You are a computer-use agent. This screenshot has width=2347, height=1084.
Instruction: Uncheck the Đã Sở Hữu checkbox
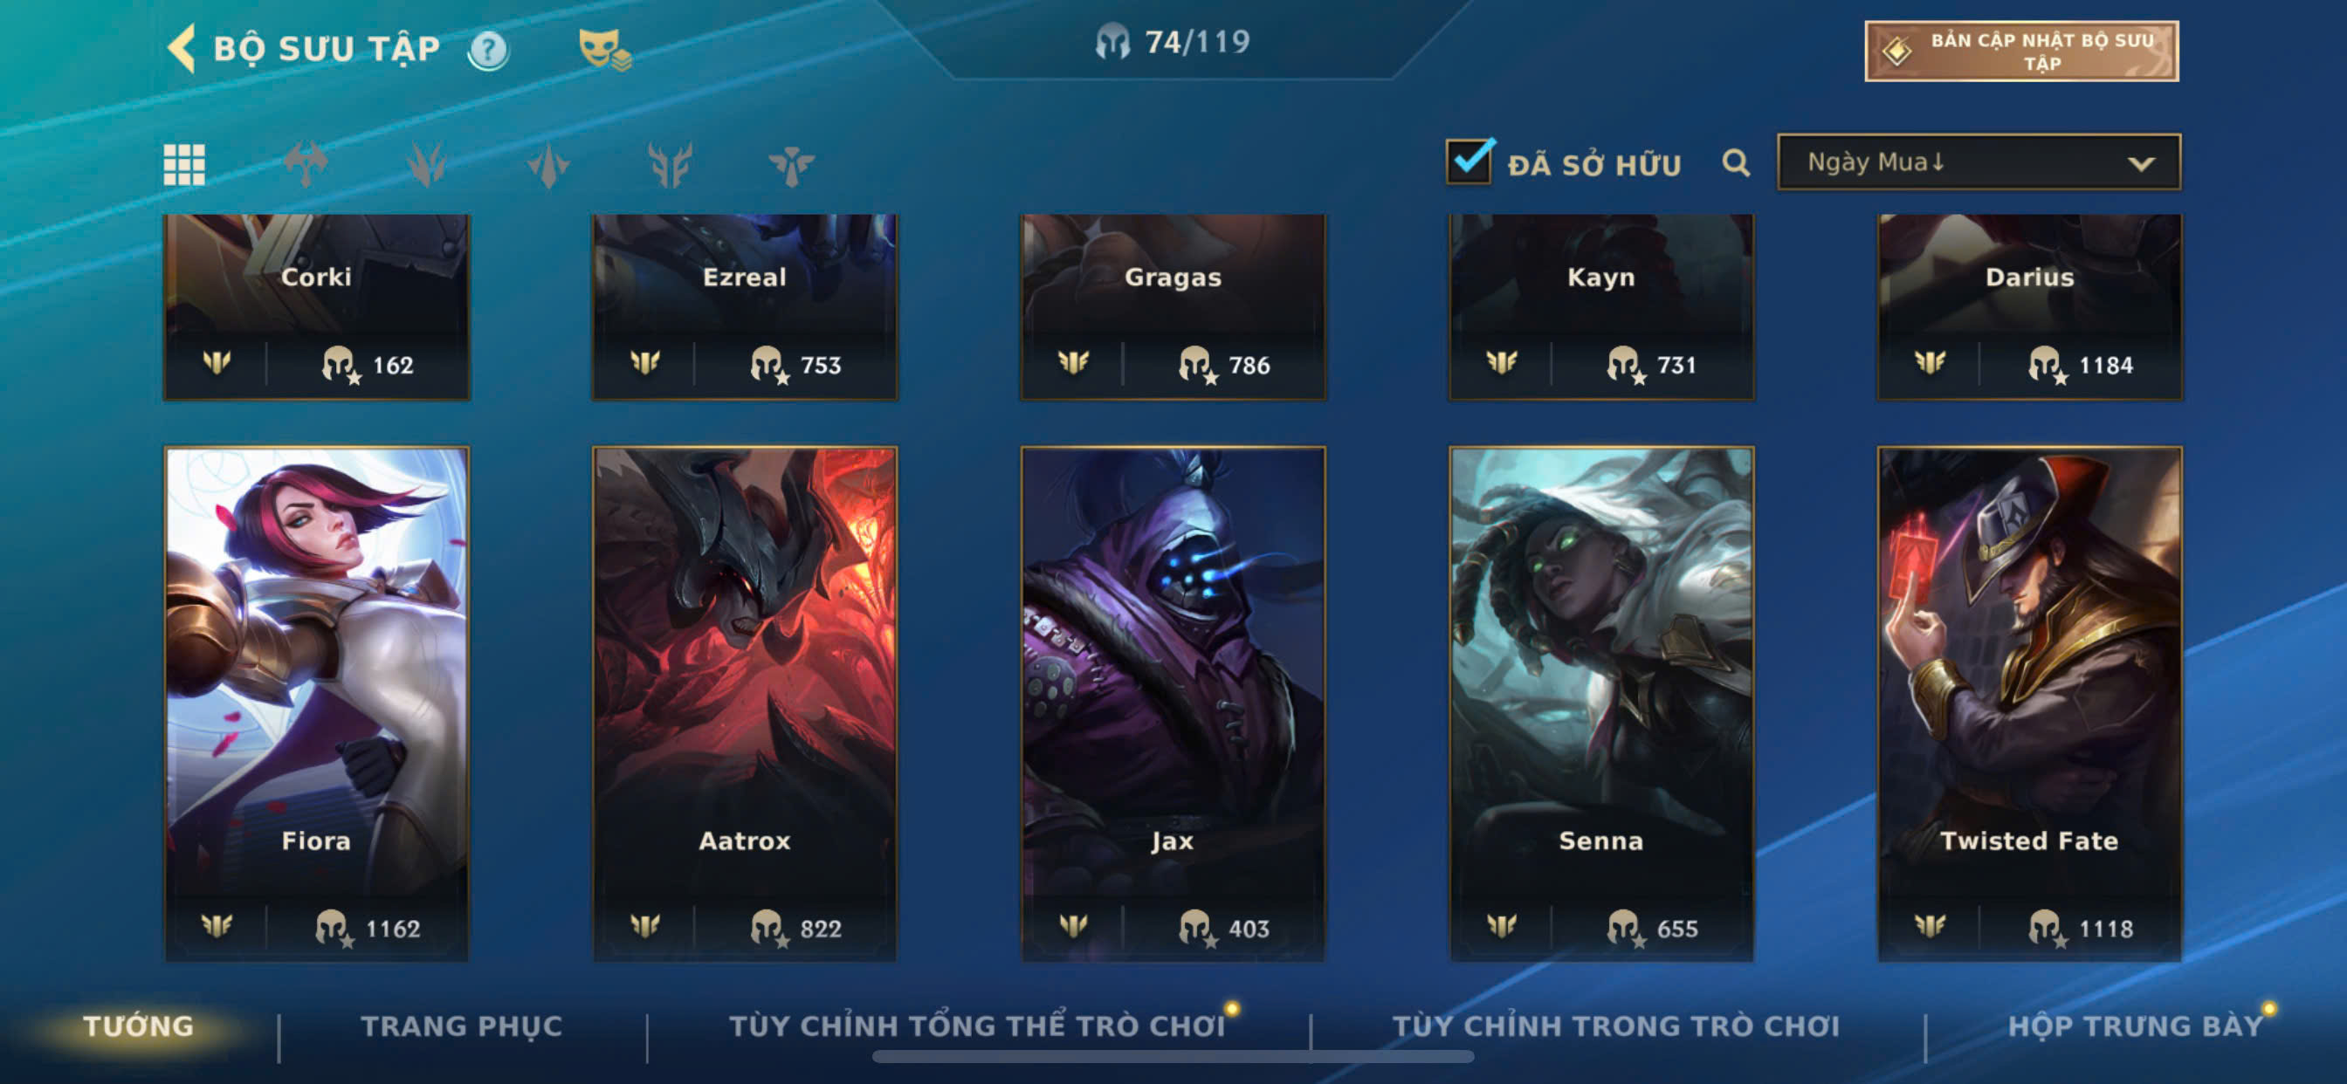tap(1469, 161)
